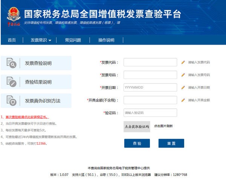The image size is (226, 179).
Task: Click the 查验 submit button
Action: click(x=137, y=144)
